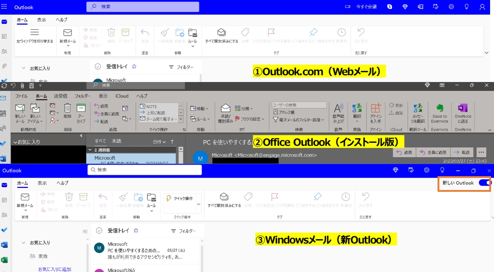Click フィルター in new Outlook message list
The width and height of the screenshot is (494, 272).
(183, 231)
